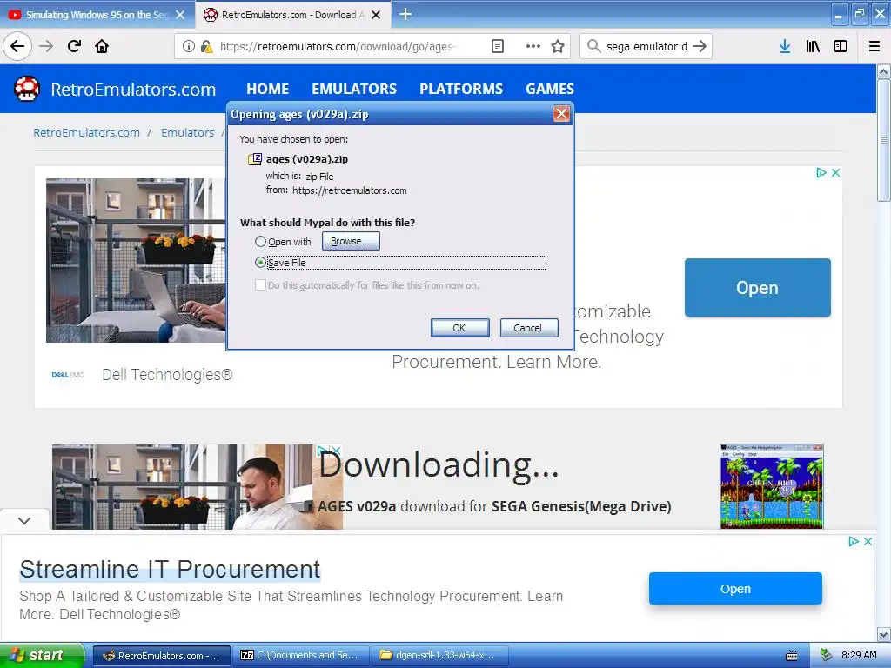Image resolution: width=891 pixels, height=668 pixels.
Task: Open a new tab with the plus
Action: pos(405,14)
